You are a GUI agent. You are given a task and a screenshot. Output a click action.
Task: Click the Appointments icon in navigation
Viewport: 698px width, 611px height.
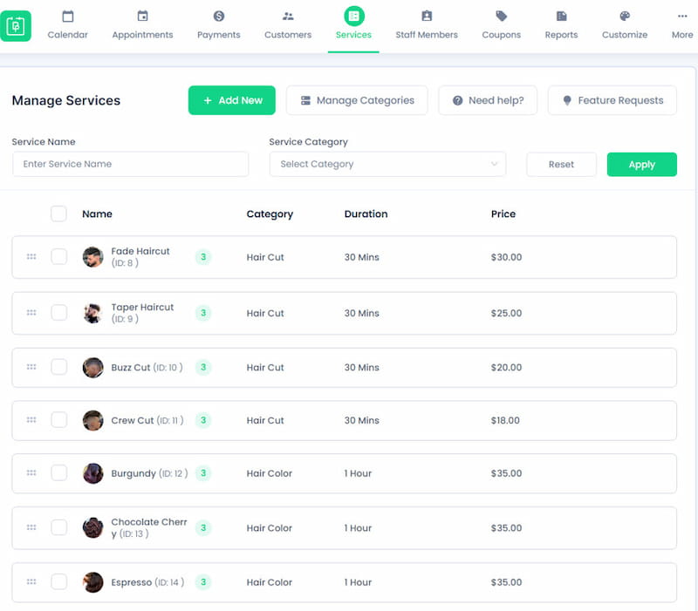(142, 17)
